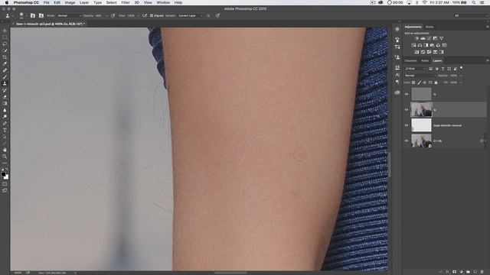The image size is (490, 275).
Task: Add a Levels adjustment
Action: tap(423, 38)
